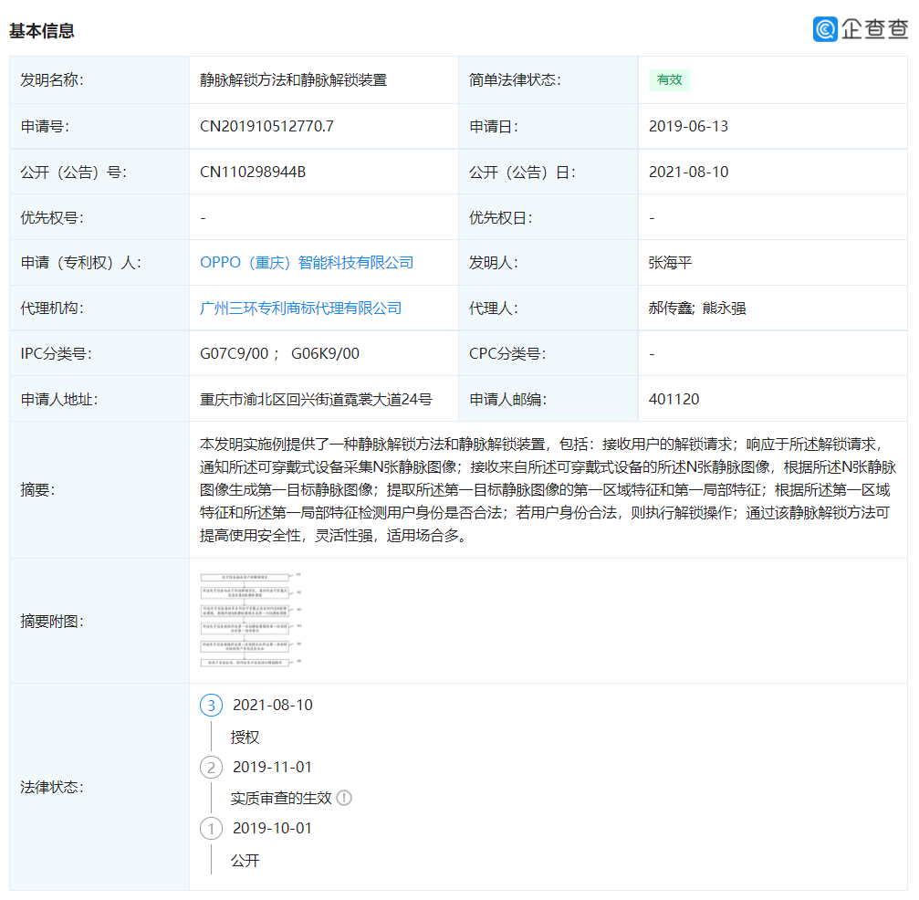The height and width of the screenshot is (900, 919).
Task: Click the 授权 legal status entry
Action: (245, 737)
